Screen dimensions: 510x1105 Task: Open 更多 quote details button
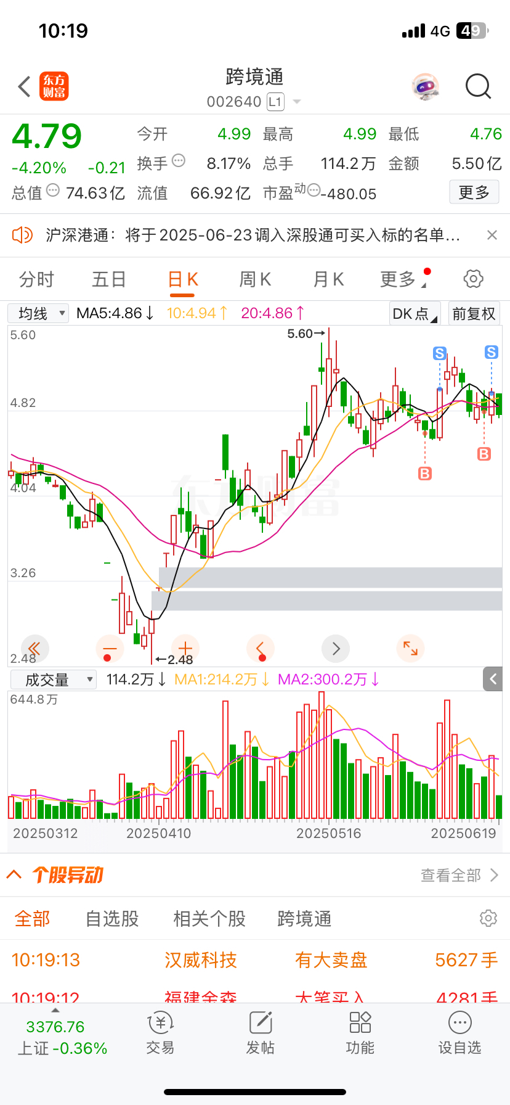coord(474,192)
